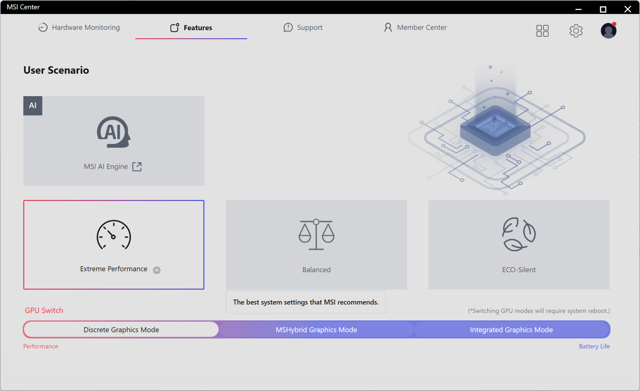The width and height of the screenshot is (640, 391).
Task: Open the settings gear in top bar
Action: [x=576, y=31]
